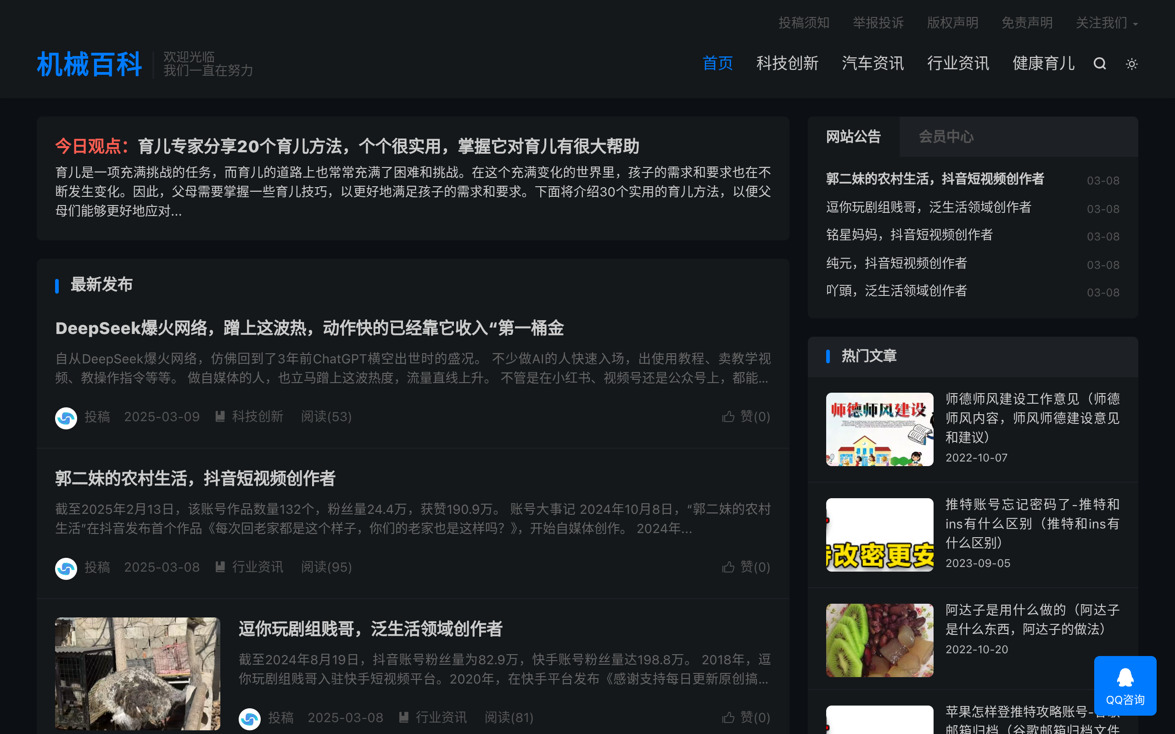
Task: Click the 热门文章 section heading
Action: pyautogui.click(x=868, y=356)
